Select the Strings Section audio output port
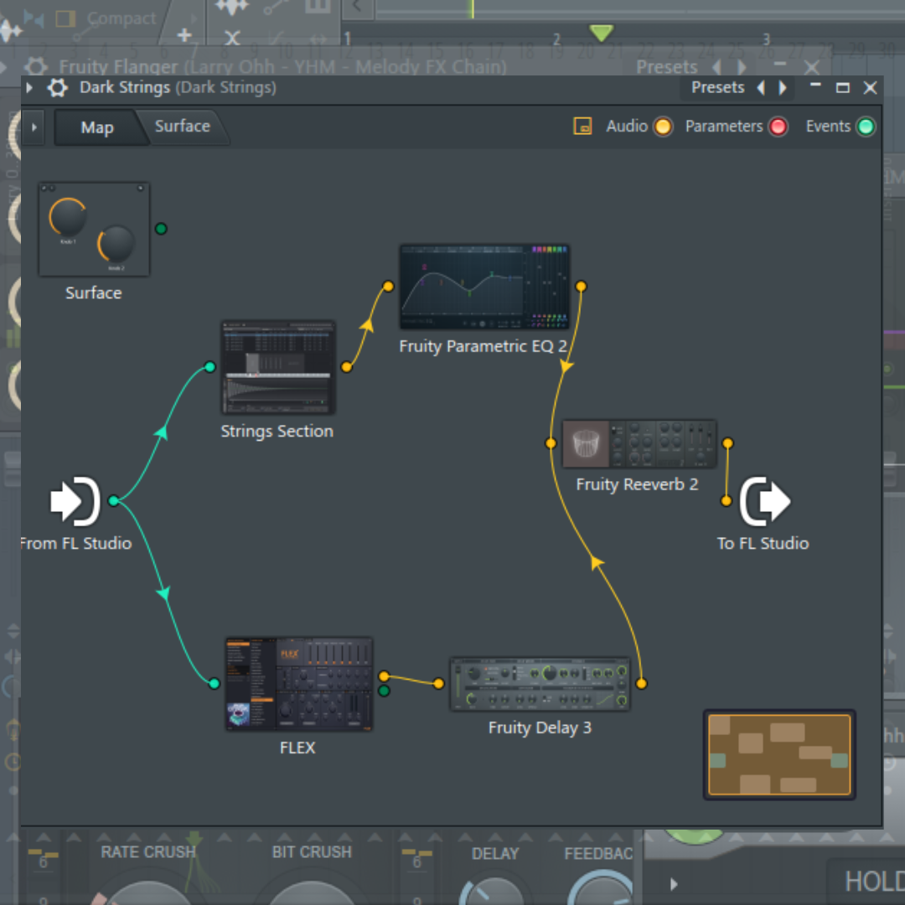Screen dimensions: 905x905 point(346,367)
